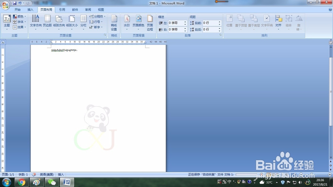Open Align (对齐) options
Image resolution: width=333 pixels, height=187 pixels.
click(x=278, y=22)
